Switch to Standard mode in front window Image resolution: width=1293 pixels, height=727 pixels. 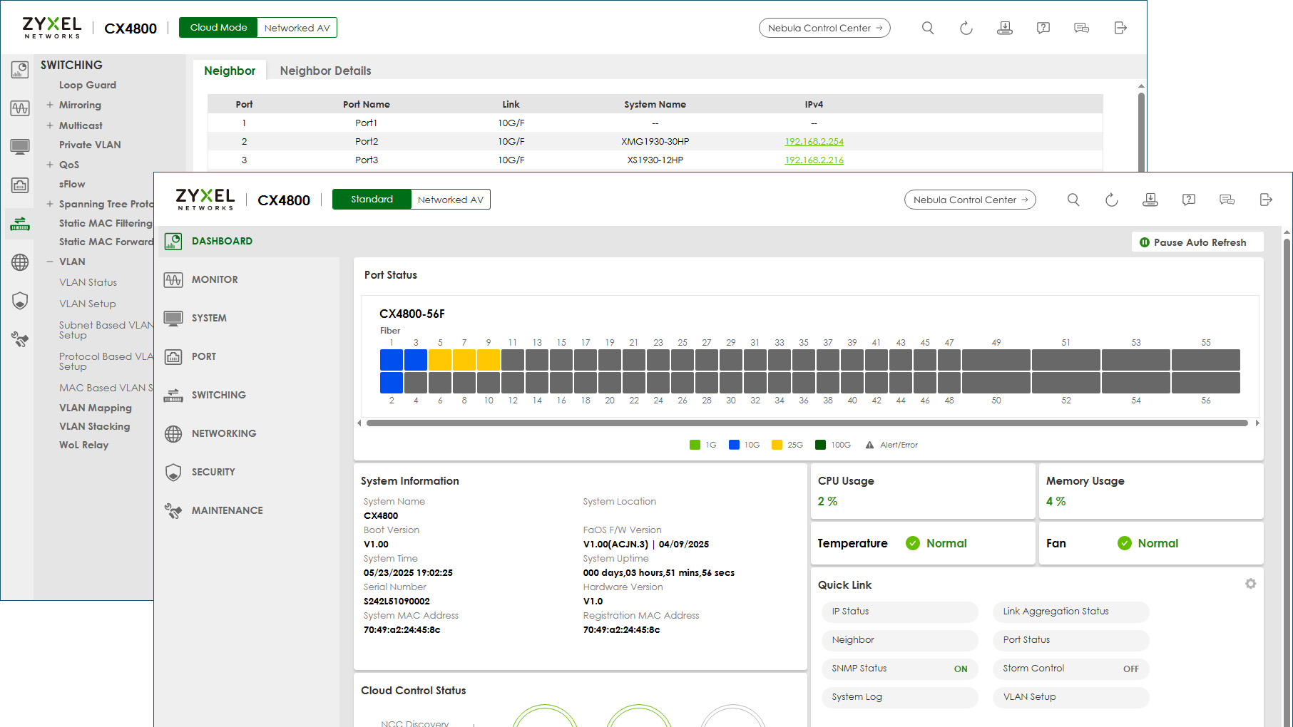372,200
